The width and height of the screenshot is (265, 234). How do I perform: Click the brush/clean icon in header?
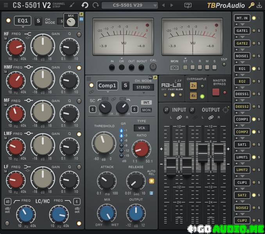[x=72, y=5]
